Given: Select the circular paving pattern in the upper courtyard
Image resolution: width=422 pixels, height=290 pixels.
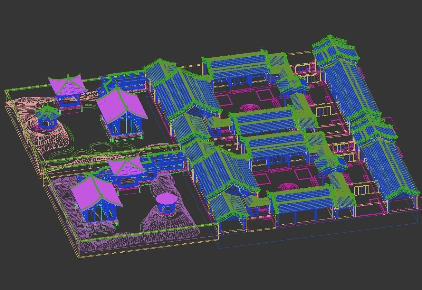Looking at the screenshot, I should (250, 108).
